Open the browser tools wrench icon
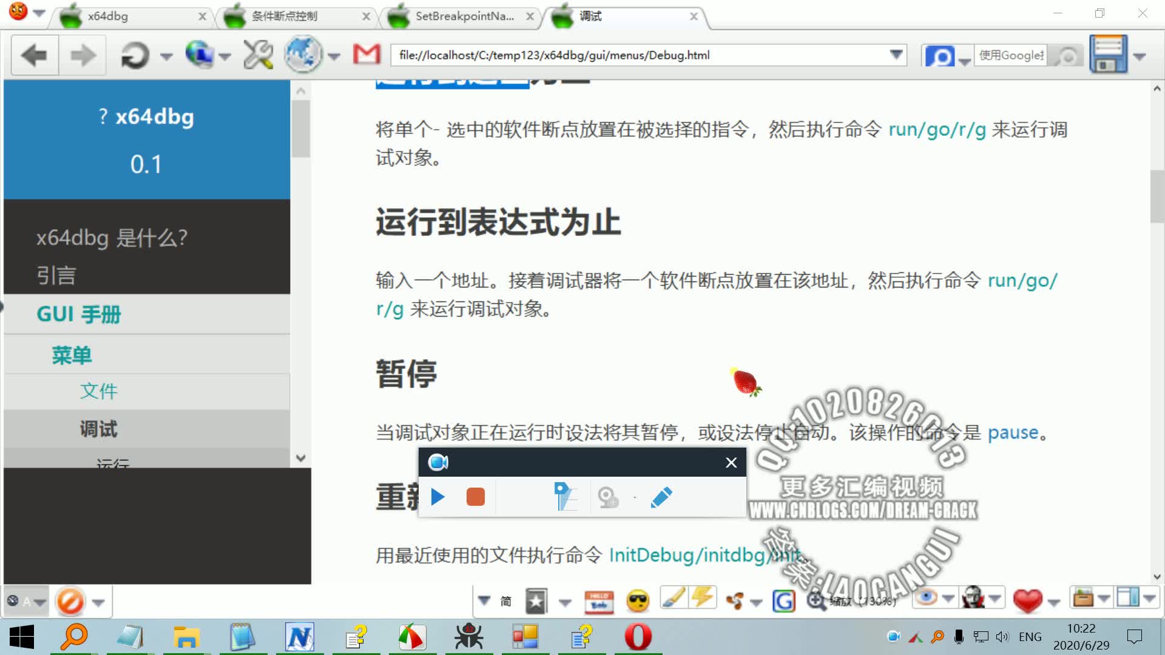1165x655 pixels. [x=257, y=55]
